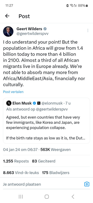Tap the back arrow icon
Viewport: 93px width, 203px height.
7,16
